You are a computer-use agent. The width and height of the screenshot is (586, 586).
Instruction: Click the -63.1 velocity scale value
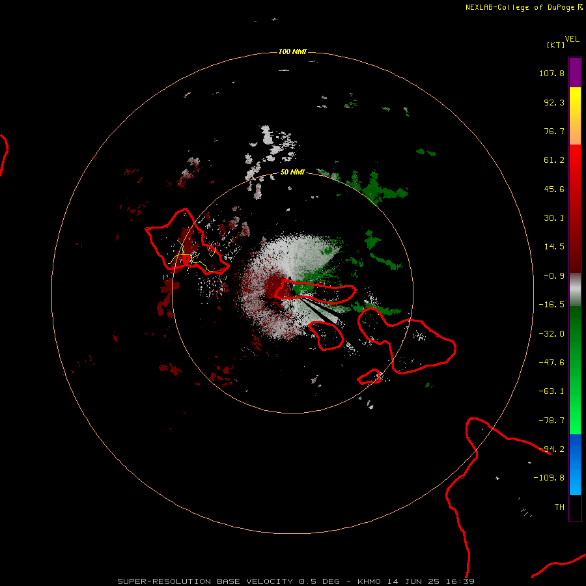click(x=551, y=391)
